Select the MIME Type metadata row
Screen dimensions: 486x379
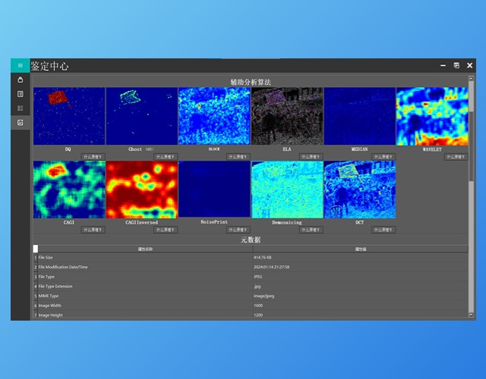[x=251, y=296]
